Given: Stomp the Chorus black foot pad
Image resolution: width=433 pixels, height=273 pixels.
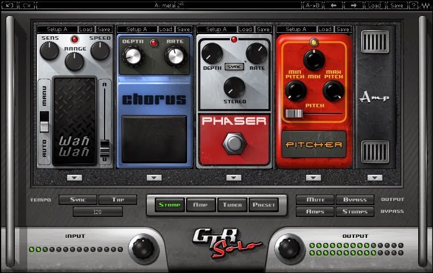Looking at the screenshot, I should pyautogui.click(x=154, y=140).
